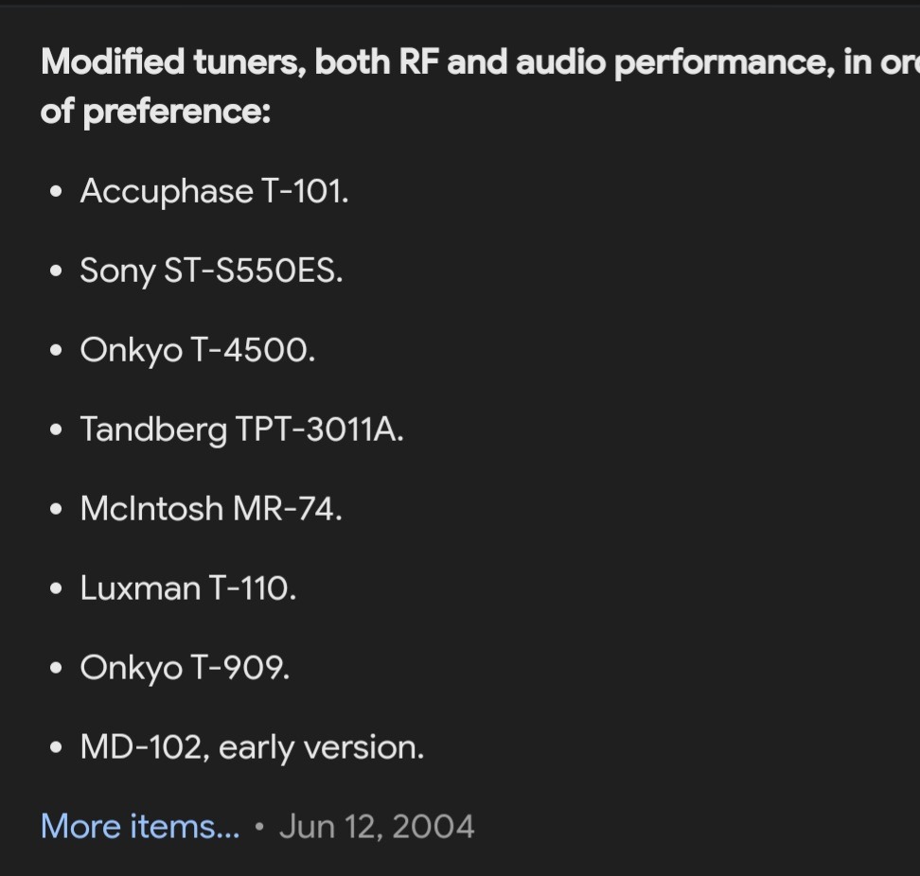The height and width of the screenshot is (876, 920).
Task: Click the Onkyo T-4500 list entry
Action: coord(198,350)
